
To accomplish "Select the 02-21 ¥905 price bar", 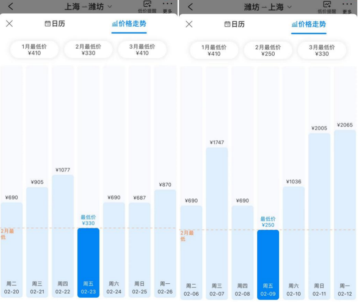I will click(x=37, y=242).
